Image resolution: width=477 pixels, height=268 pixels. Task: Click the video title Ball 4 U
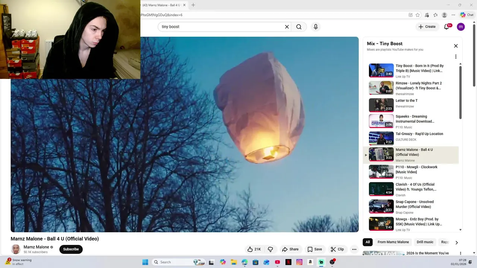tap(55, 239)
